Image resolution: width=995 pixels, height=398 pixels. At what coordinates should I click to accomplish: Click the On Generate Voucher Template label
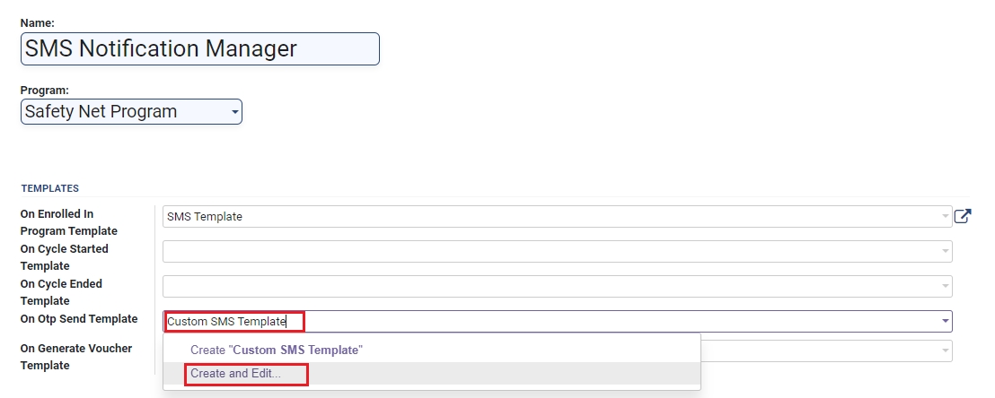[x=75, y=357]
